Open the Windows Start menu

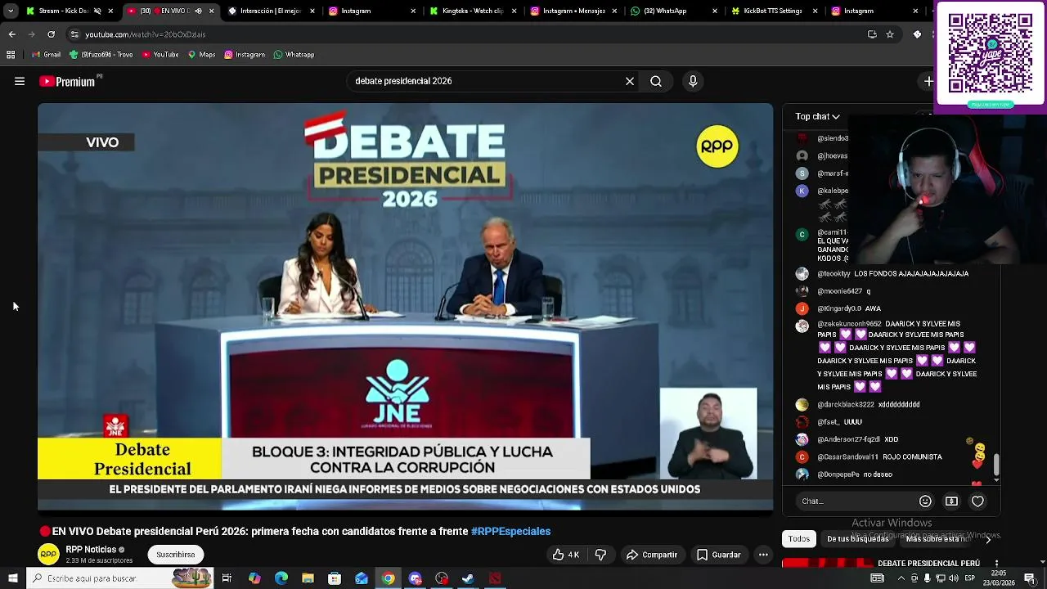point(12,578)
